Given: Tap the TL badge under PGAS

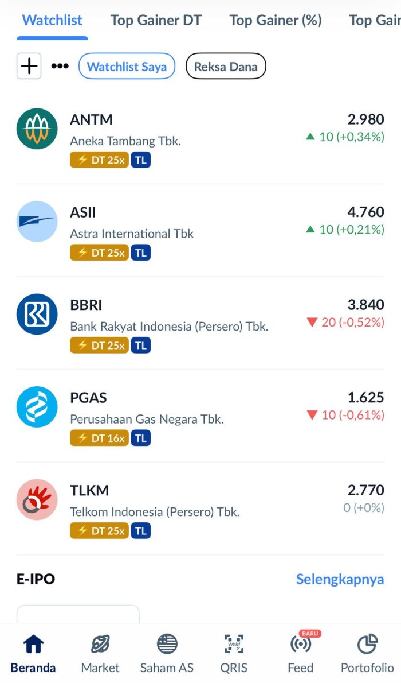Looking at the screenshot, I should coord(141,438).
